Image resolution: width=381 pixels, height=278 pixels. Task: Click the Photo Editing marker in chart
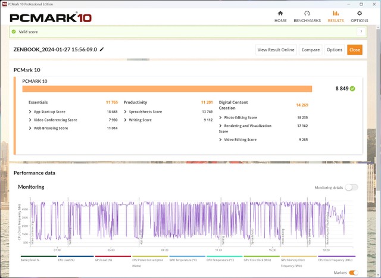pyautogui.click(x=283, y=237)
